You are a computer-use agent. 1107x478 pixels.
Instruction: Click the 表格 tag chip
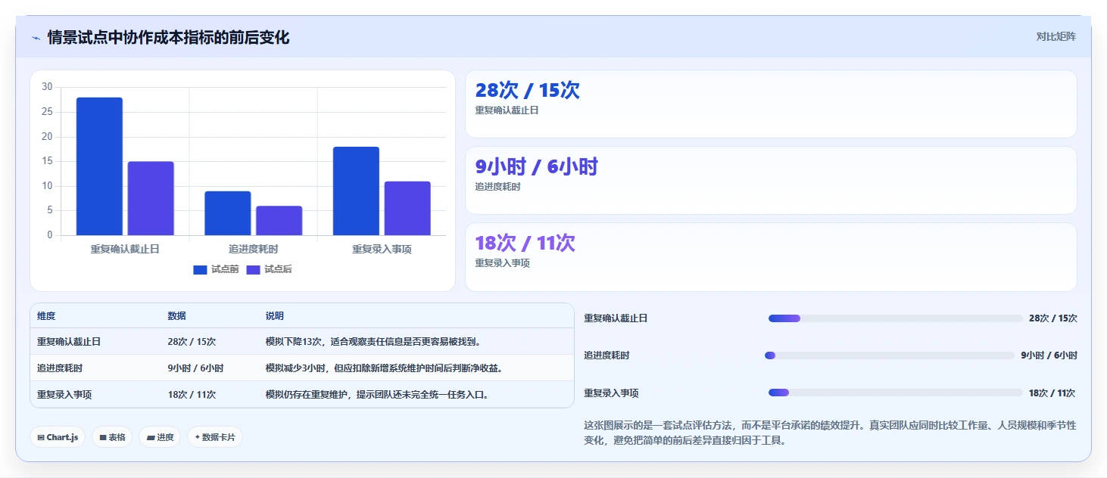[112, 437]
